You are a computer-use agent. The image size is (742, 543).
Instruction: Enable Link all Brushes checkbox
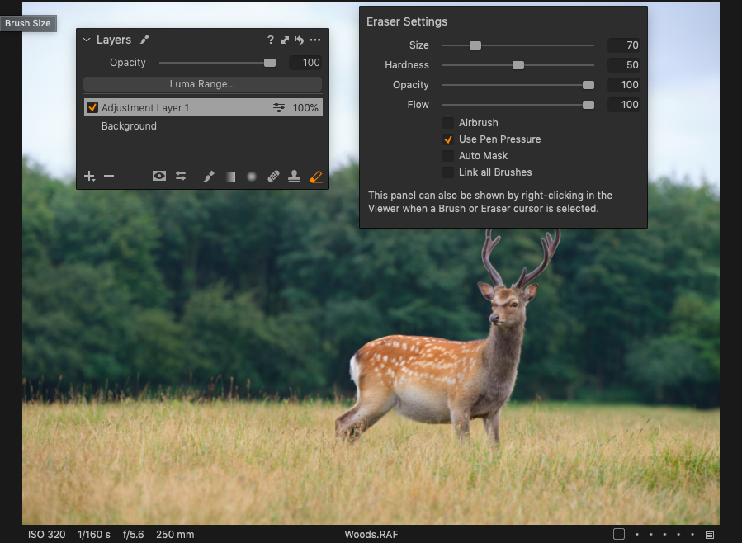(x=447, y=172)
